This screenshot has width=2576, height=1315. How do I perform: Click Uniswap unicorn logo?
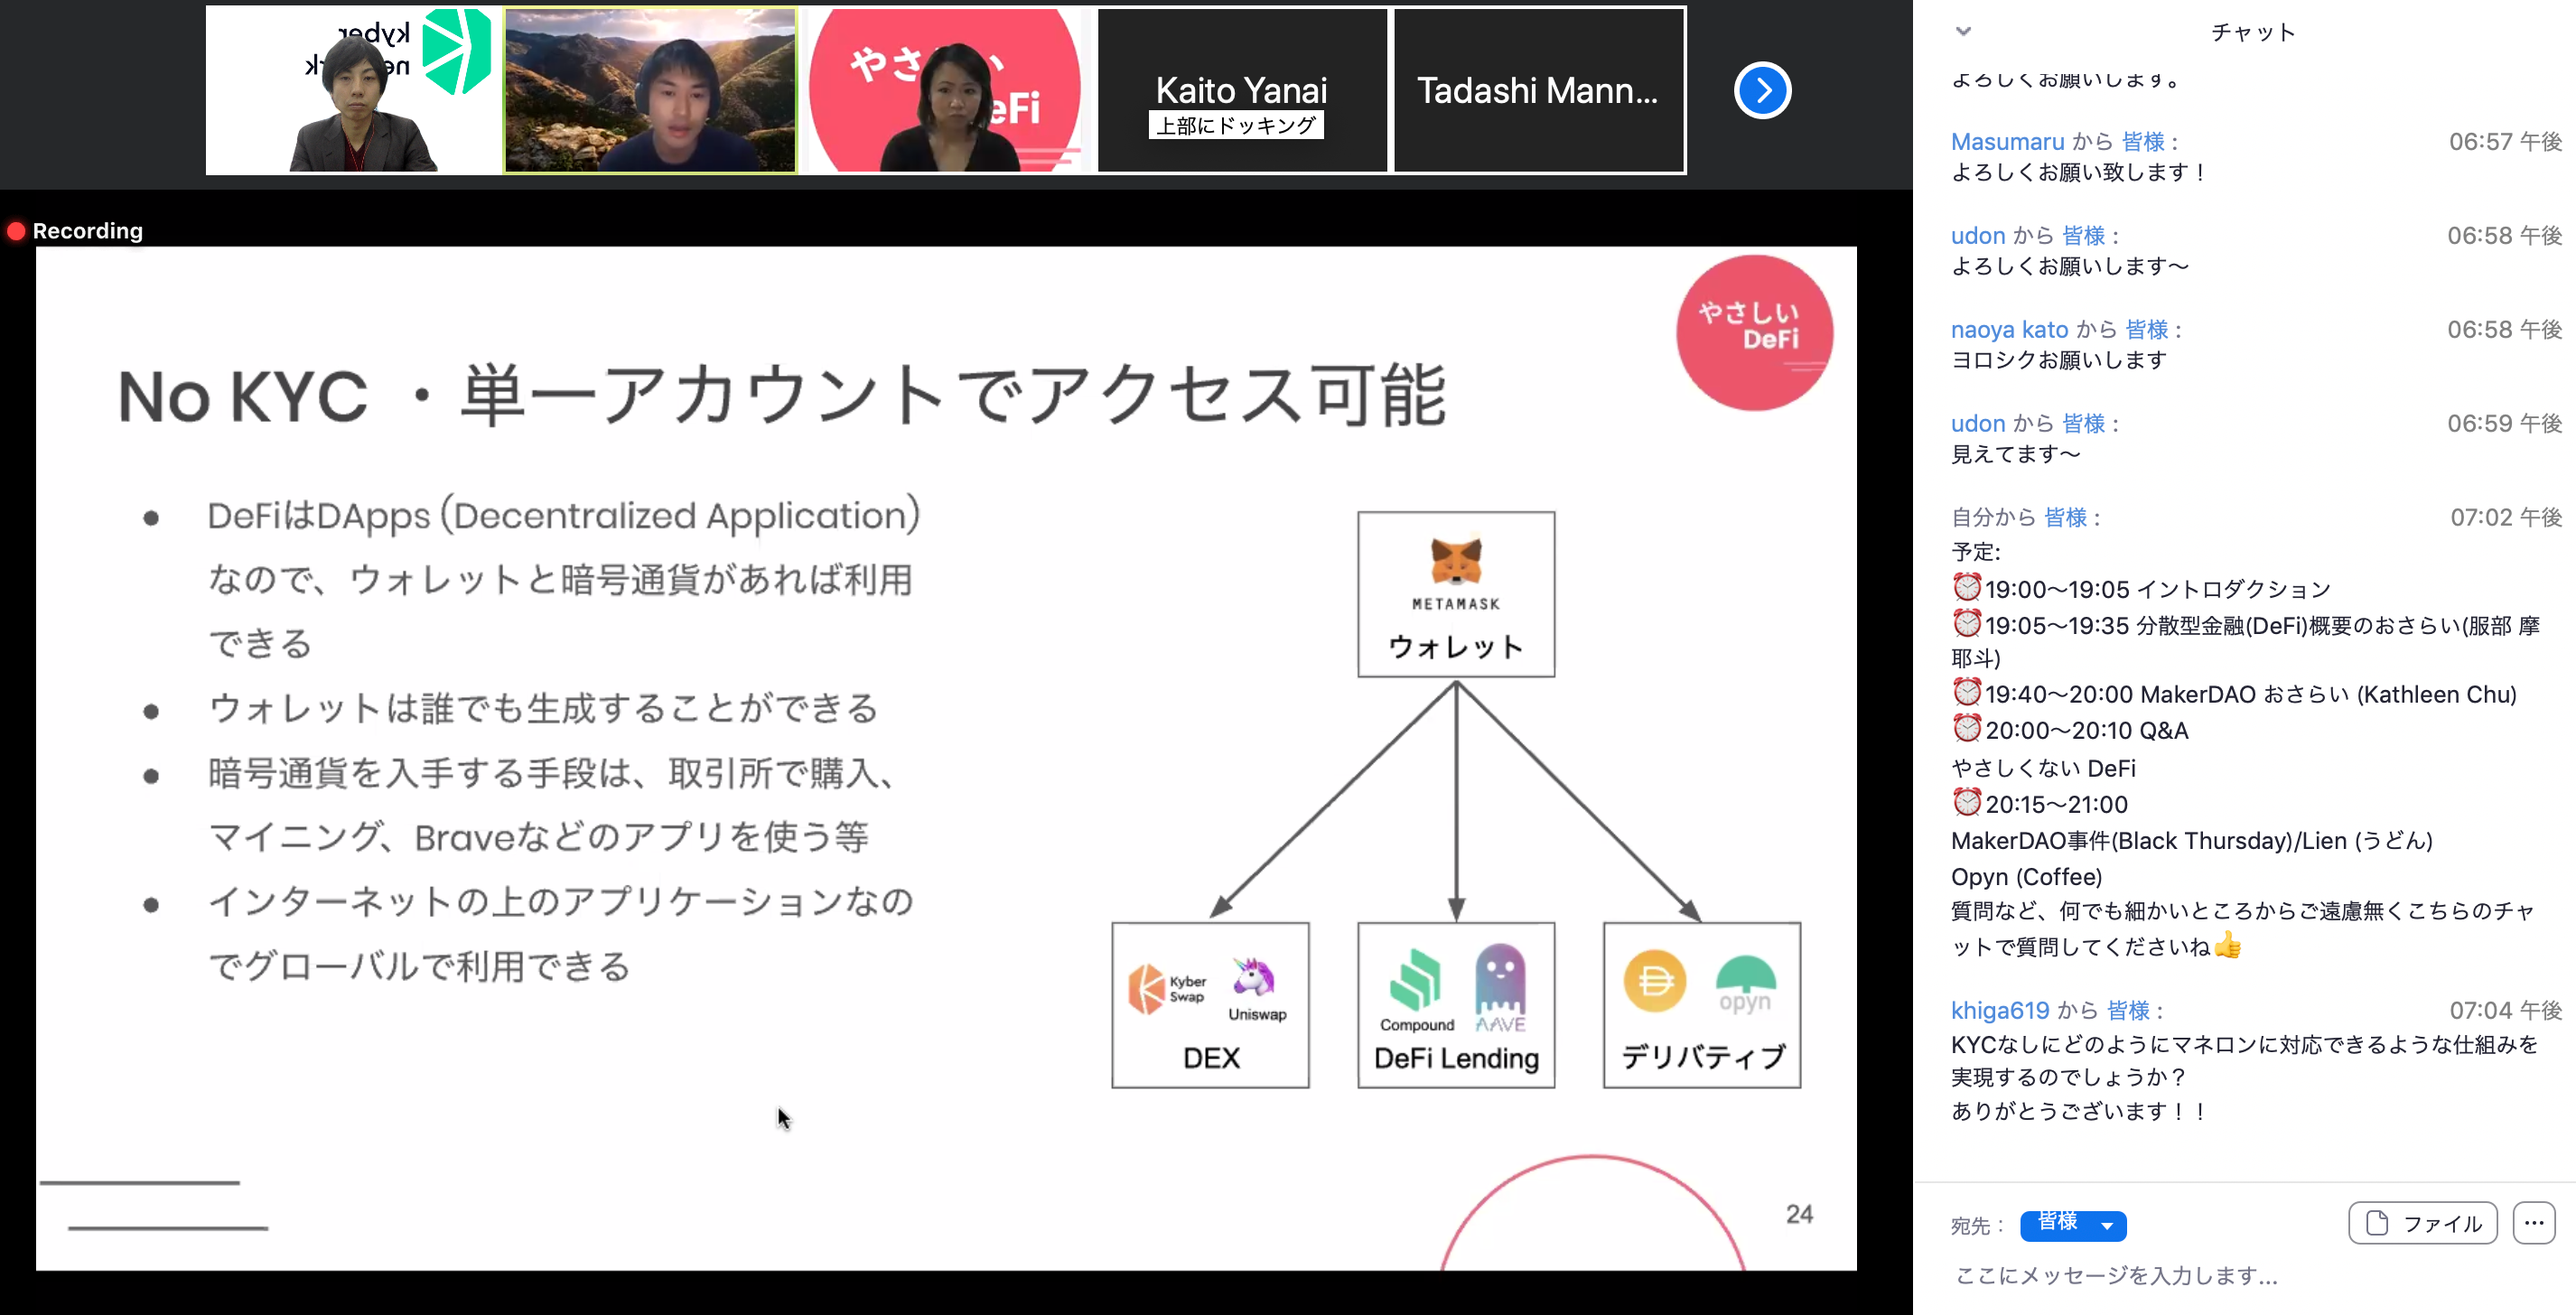point(1253,977)
